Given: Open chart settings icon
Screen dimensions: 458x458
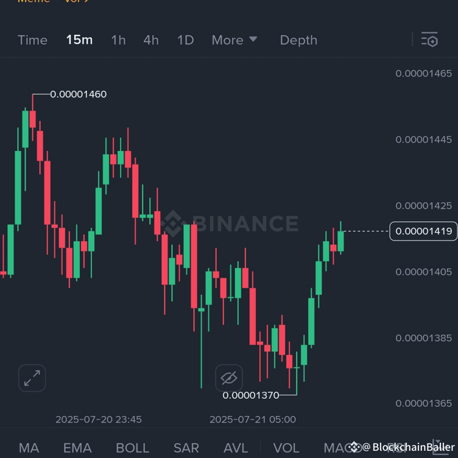Looking at the screenshot, I should point(429,40).
